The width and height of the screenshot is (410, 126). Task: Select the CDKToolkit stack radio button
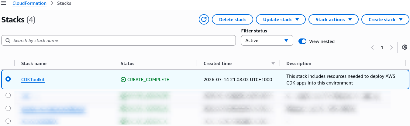coord(8,79)
